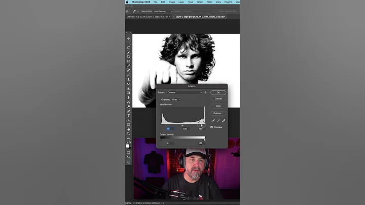The width and height of the screenshot is (365, 205).
Task: Click OK in the Levels dialog
Action: [x=218, y=92]
